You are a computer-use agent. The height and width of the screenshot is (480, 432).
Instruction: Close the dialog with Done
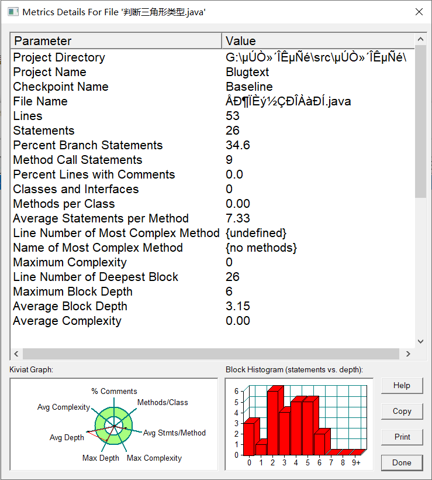tap(402, 462)
